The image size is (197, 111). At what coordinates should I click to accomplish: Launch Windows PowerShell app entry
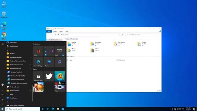[19, 72]
